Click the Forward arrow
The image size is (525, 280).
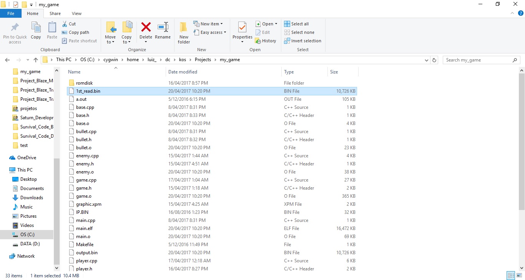pyautogui.click(x=19, y=60)
